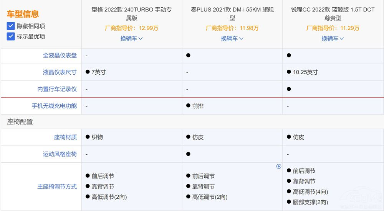Screen dimensions: 384x211
Task: Click the 座椅配置 section header
Action: (x=20, y=122)
